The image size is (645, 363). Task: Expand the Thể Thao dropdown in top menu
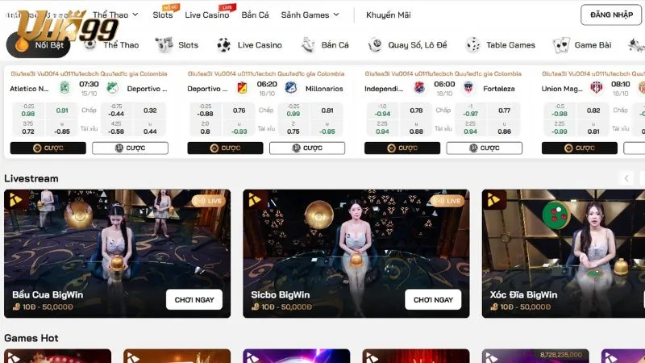point(115,15)
